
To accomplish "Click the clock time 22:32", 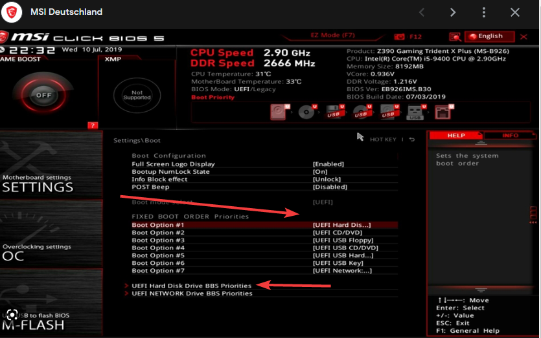I will pos(32,50).
